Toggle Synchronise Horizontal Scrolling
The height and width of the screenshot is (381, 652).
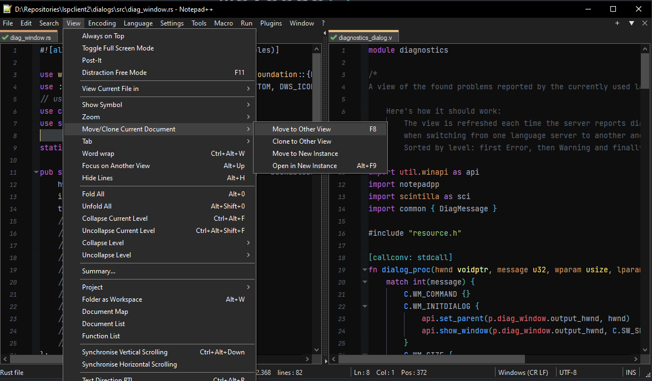tap(160, 364)
